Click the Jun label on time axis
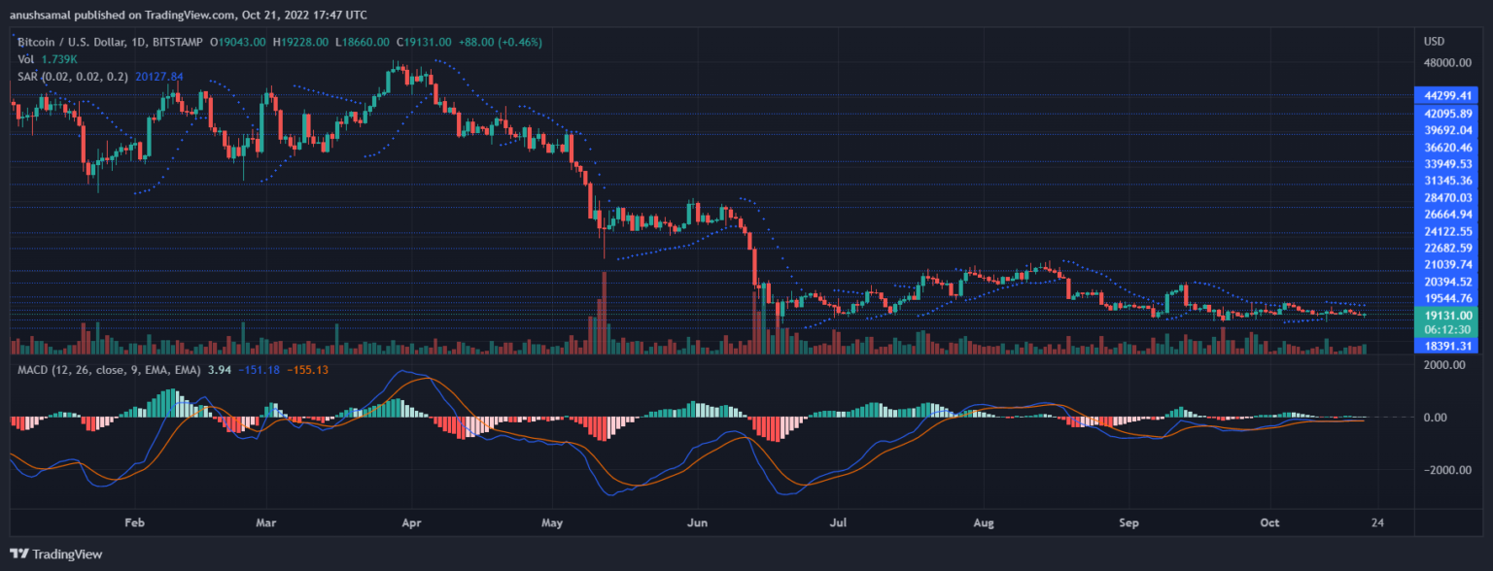The width and height of the screenshot is (1493, 571). tap(696, 522)
